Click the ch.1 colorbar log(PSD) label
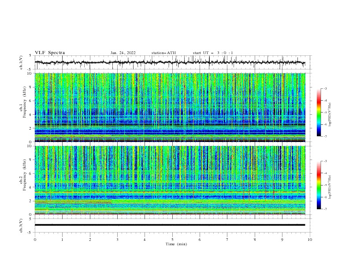The image size is (349, 269). pyautogui.click(x=330, y=115)
